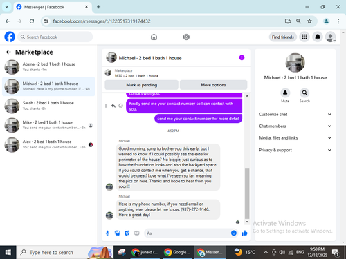The image size is (346, 259).
Task: Mute this conversation bell icon
Action: tap(285, 93)
